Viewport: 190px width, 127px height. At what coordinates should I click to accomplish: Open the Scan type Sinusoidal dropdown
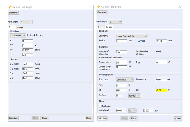[x=125, y=79]
